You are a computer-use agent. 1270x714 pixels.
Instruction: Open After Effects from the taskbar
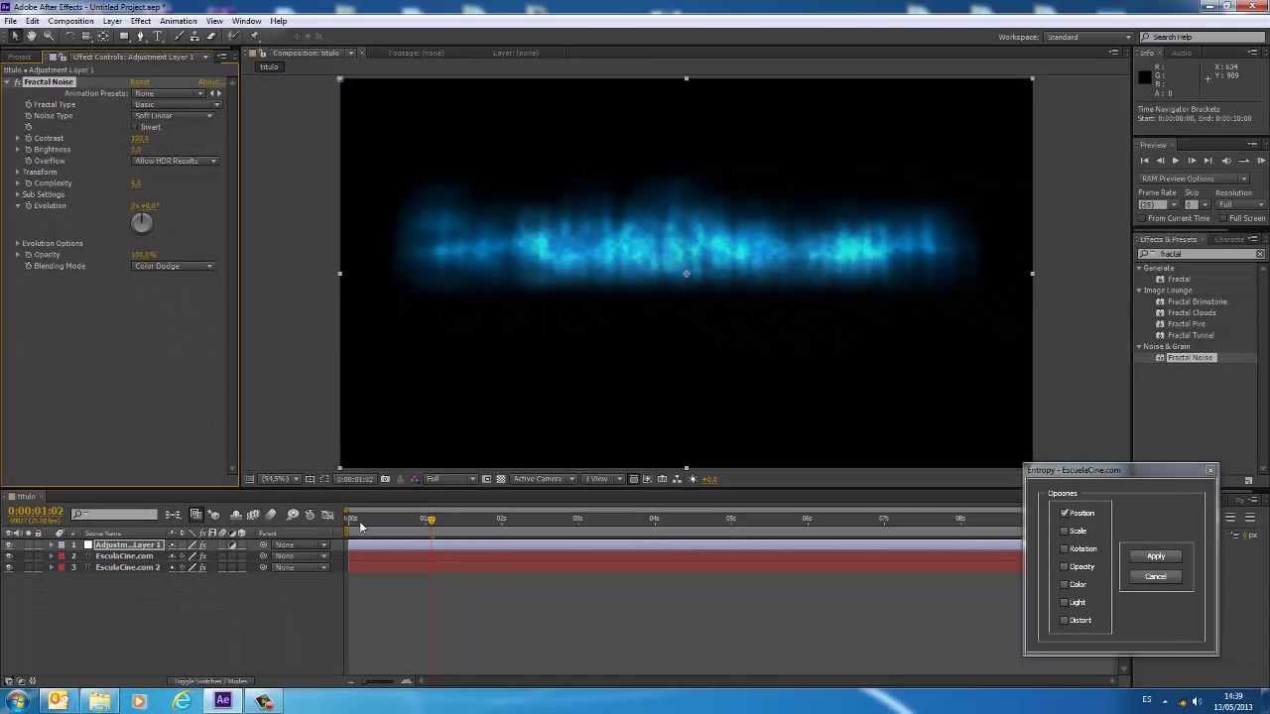(223, 701)
